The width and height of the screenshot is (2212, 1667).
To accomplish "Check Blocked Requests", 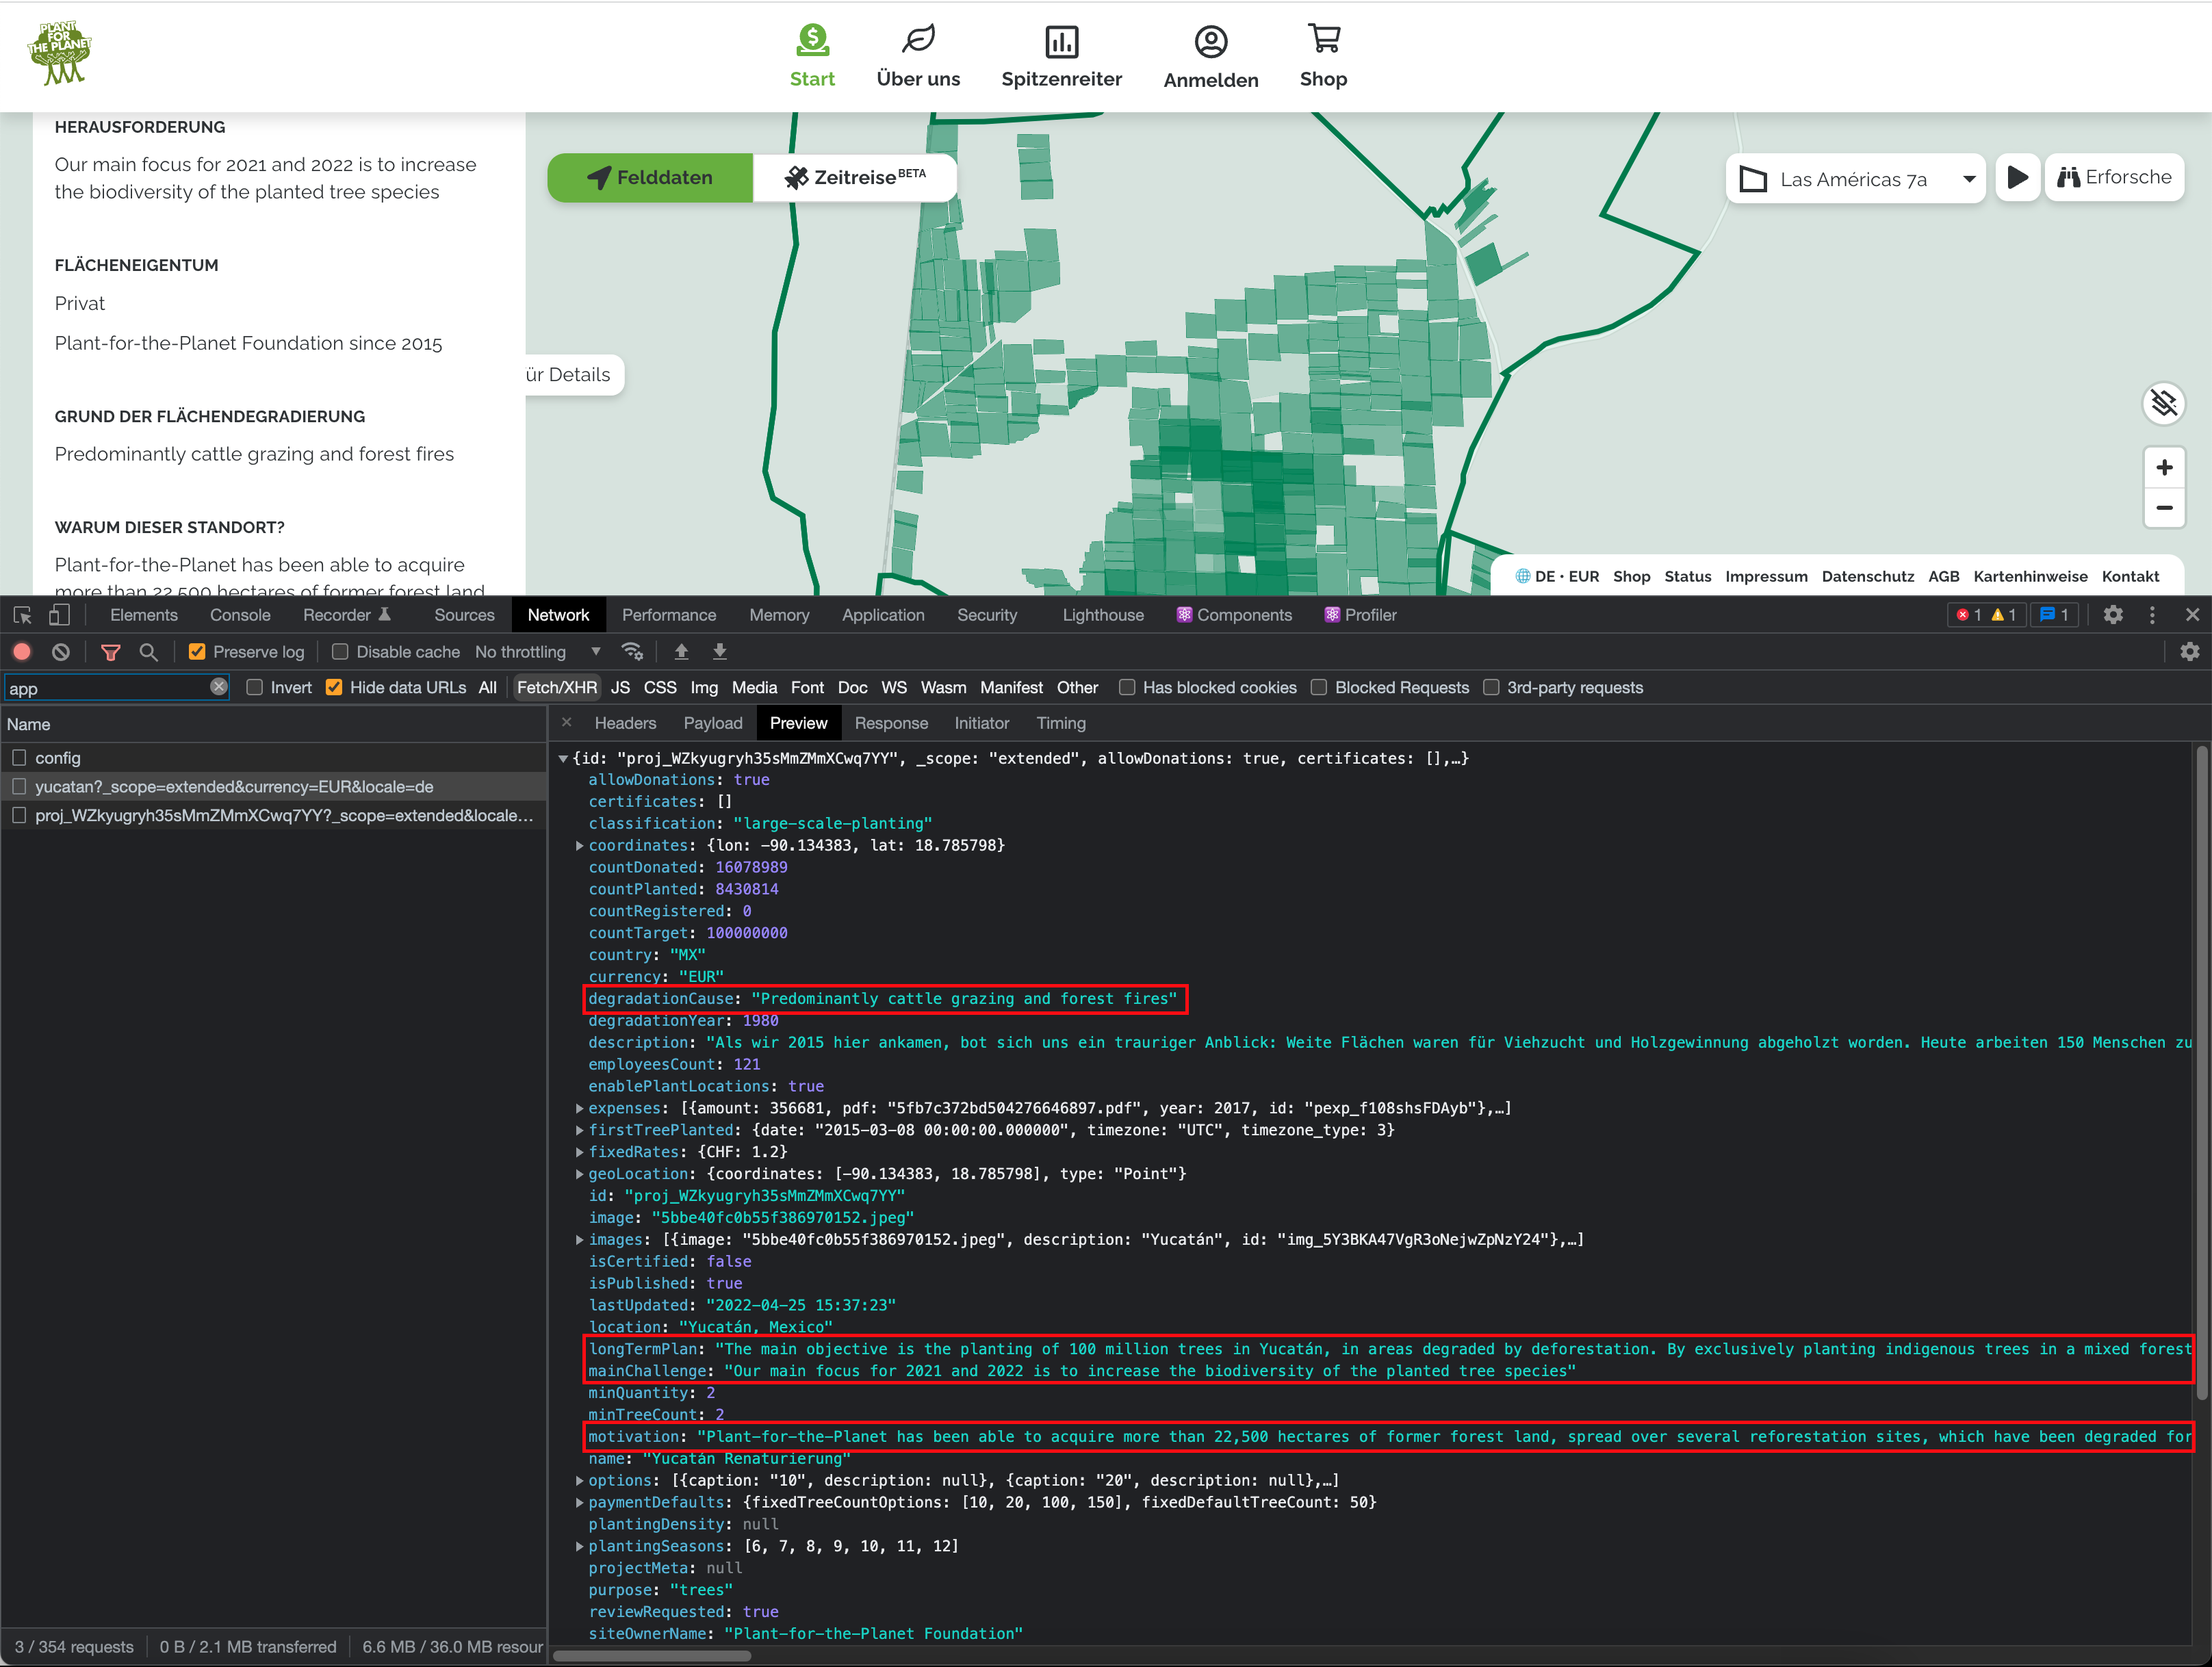I will [1319, 687].
